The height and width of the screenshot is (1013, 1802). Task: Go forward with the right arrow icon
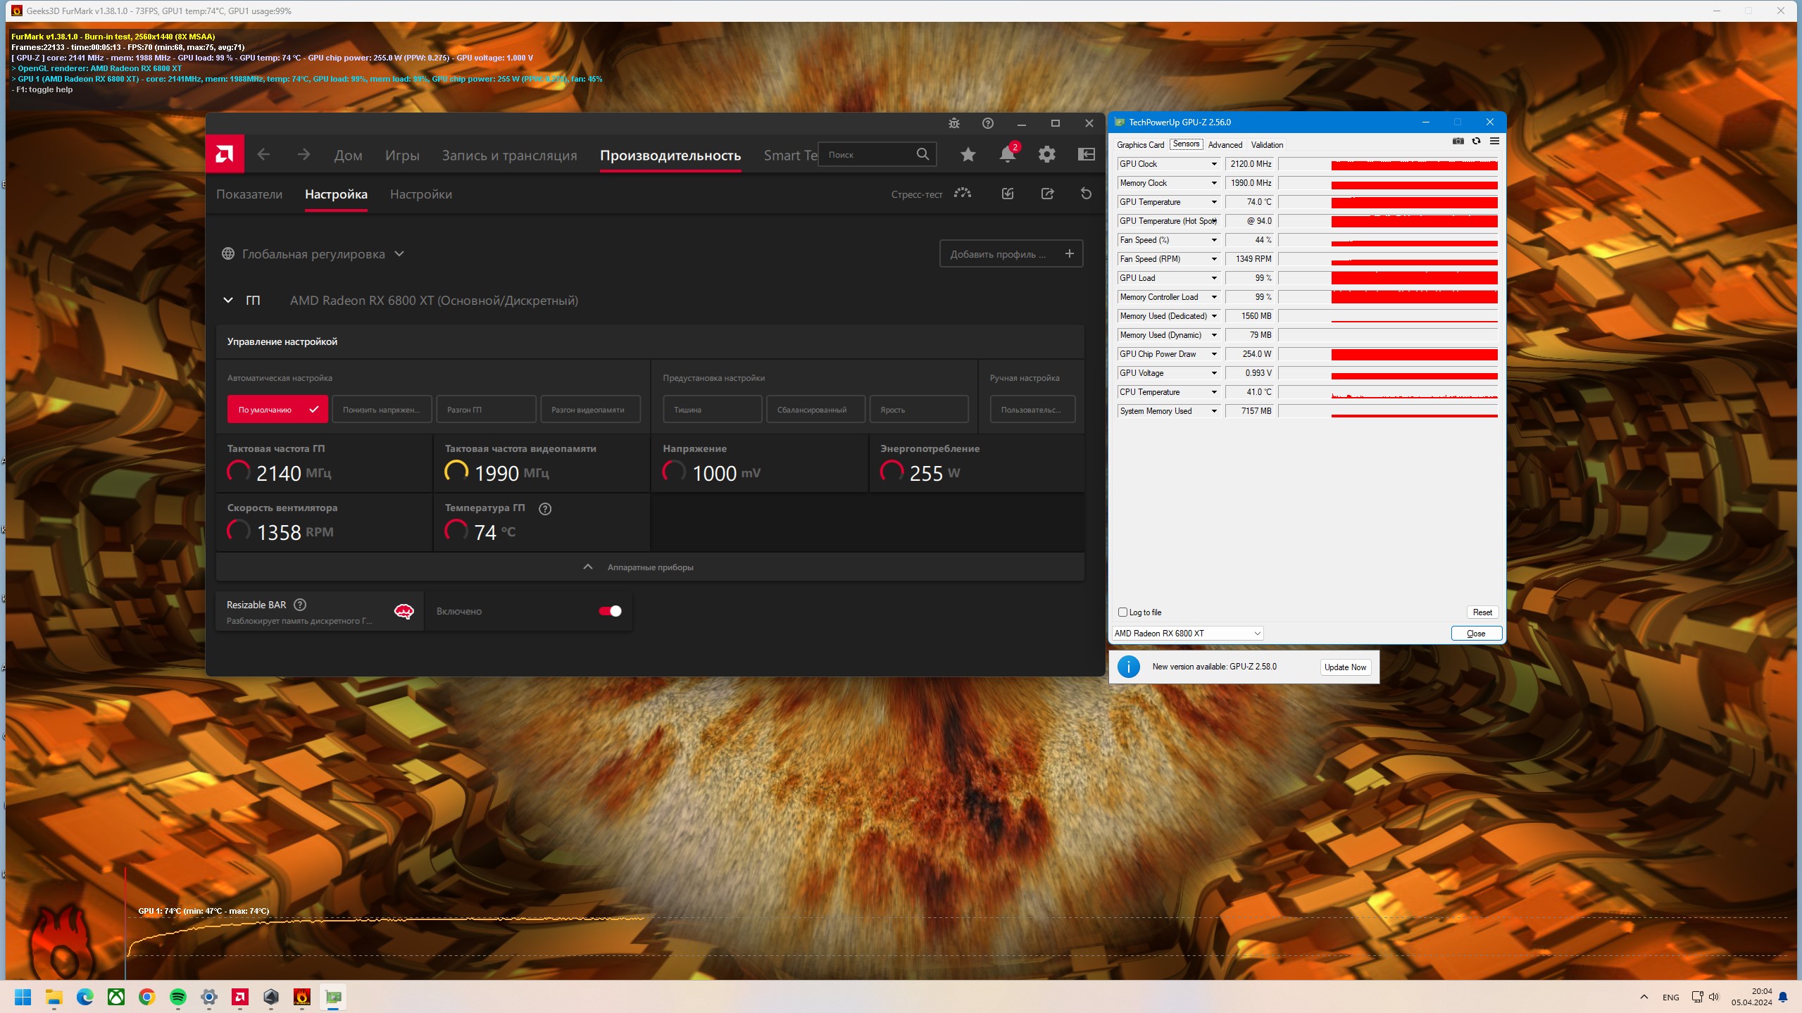(304, 154)
